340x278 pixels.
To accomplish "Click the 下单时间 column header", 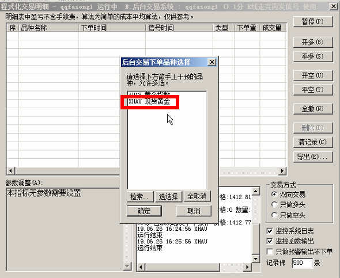I will click(x=112, y=28).
